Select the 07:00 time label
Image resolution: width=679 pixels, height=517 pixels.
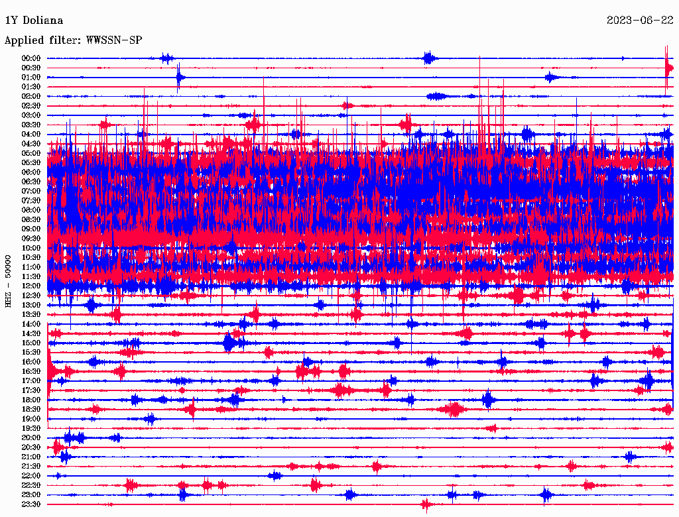pyautogui.click(x=31, y=192)
